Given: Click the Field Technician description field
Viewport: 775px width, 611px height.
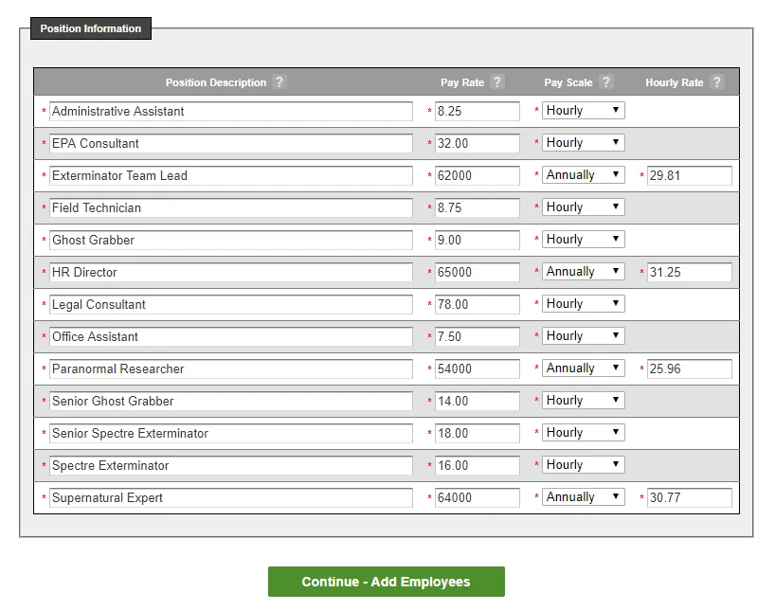Looking at the screenshot, I should [x=231, y=207].
